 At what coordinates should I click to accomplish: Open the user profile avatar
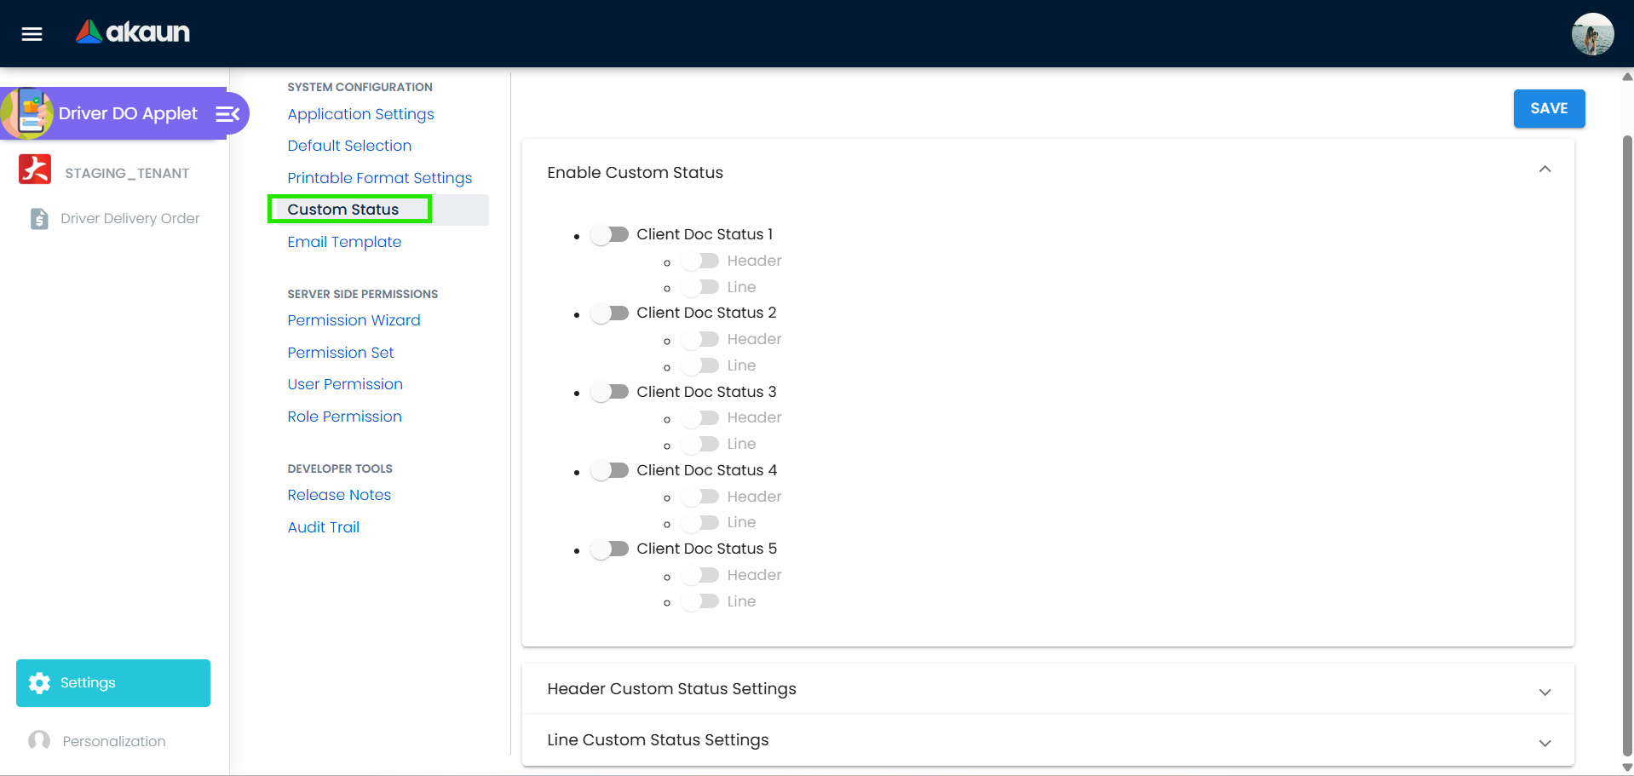[x=1592, y=33]
